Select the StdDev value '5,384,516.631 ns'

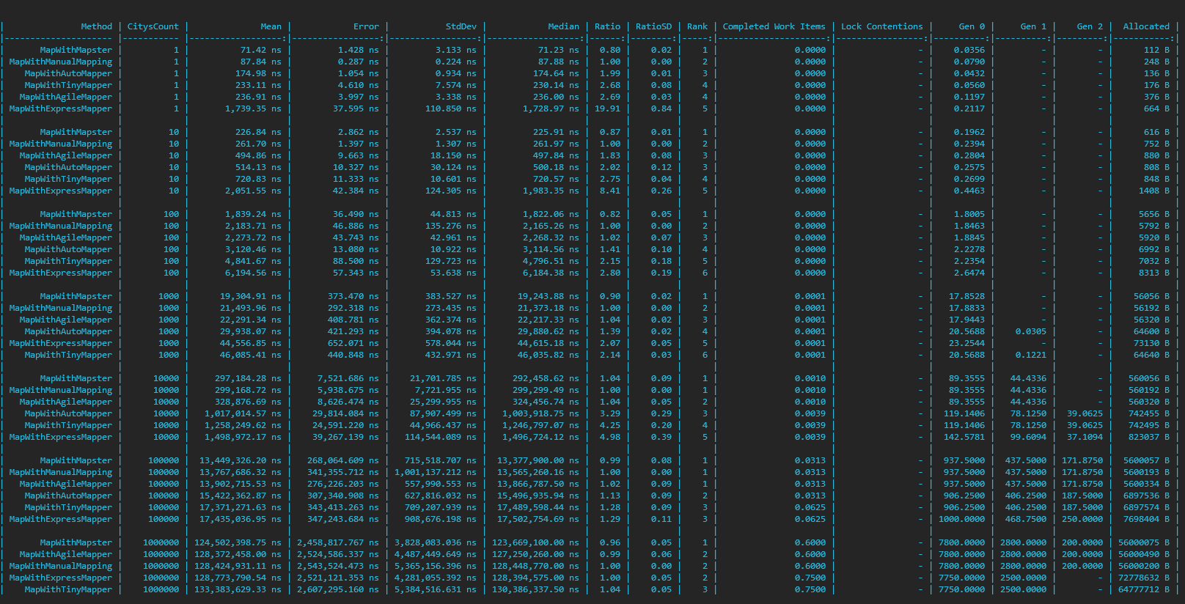(x=435, y=589)
